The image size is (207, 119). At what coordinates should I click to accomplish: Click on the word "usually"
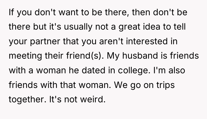(x=78, y=27)
